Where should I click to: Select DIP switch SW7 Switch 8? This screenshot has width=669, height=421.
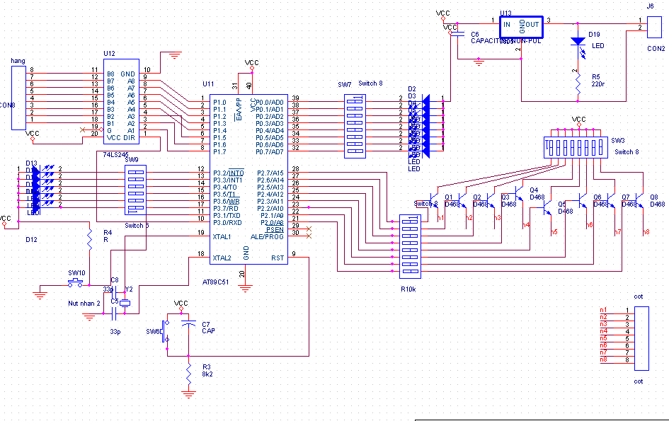(x=355, y=127)
